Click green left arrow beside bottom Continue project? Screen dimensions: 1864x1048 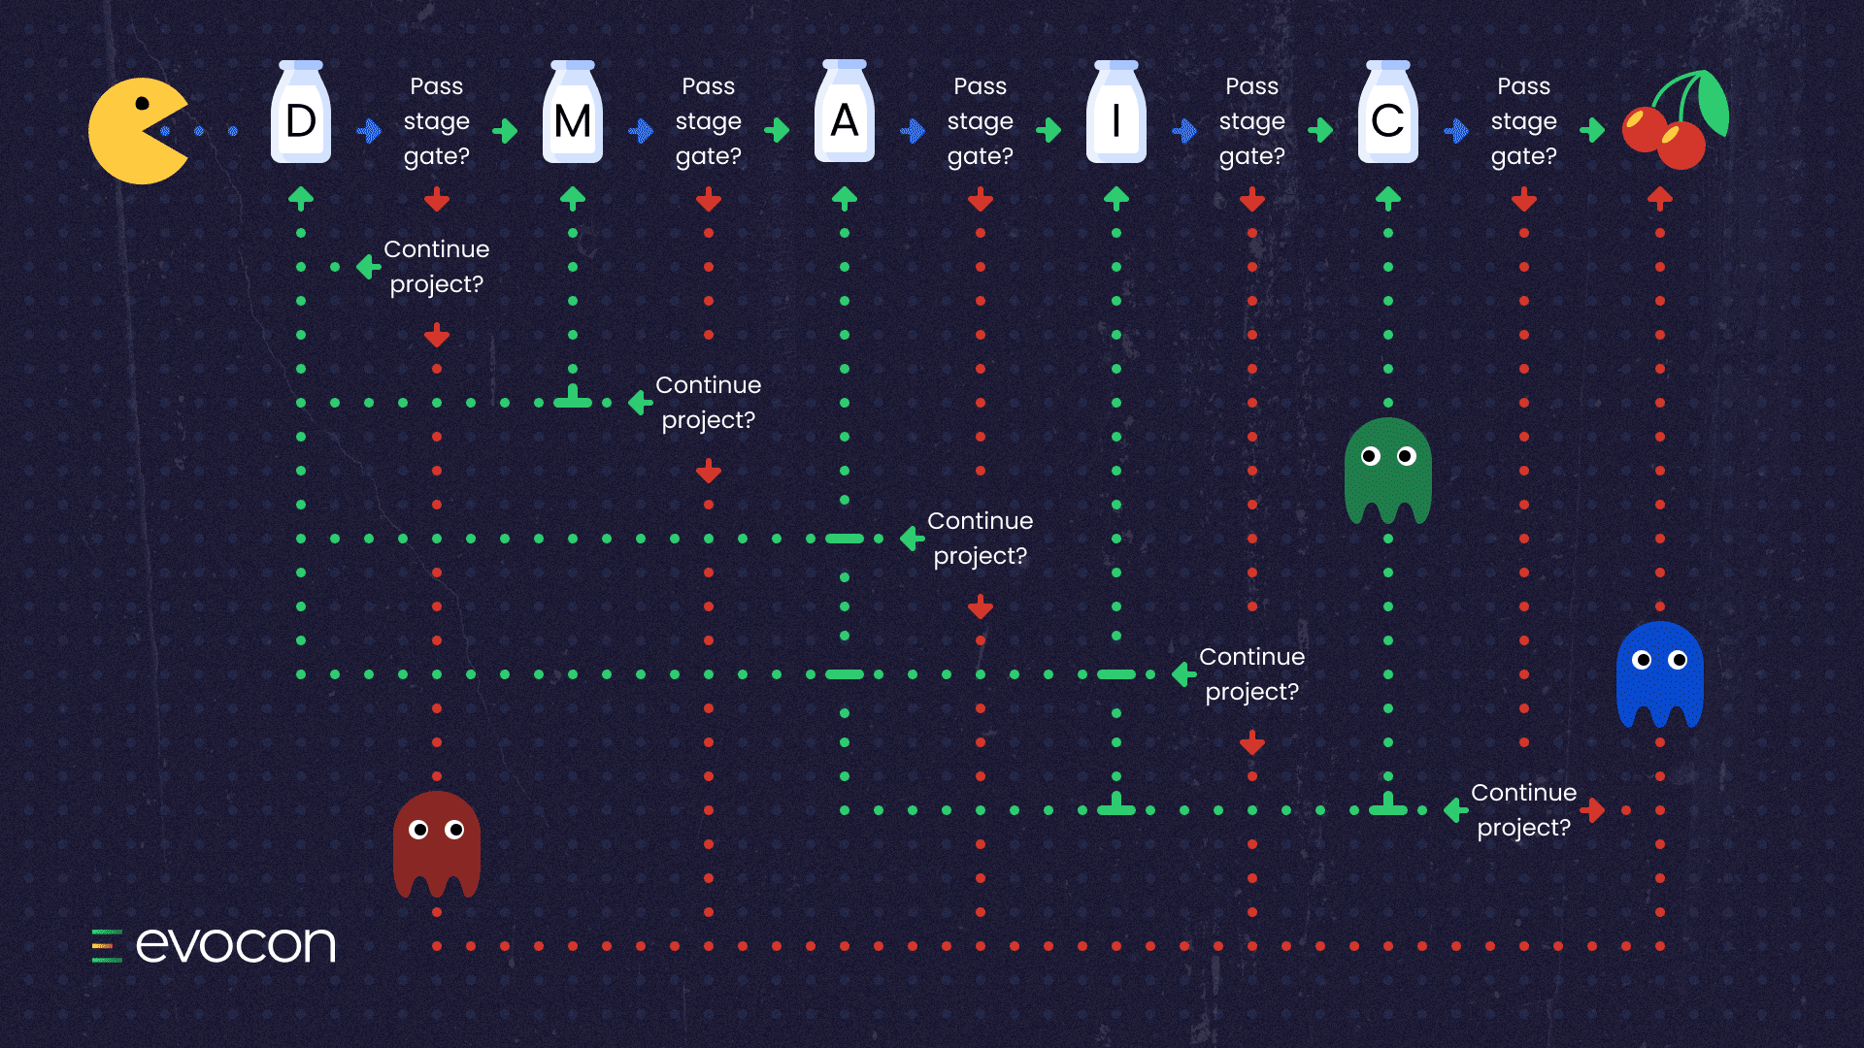pyautogui.click(x=1455, y=810)
